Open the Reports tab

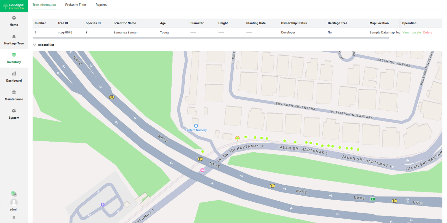click(x=101, y=5)
